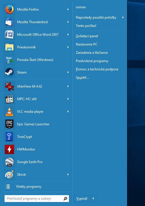
Task: Click the Prehľadať programy a súbory field
Action: click(x=37, y=199)
